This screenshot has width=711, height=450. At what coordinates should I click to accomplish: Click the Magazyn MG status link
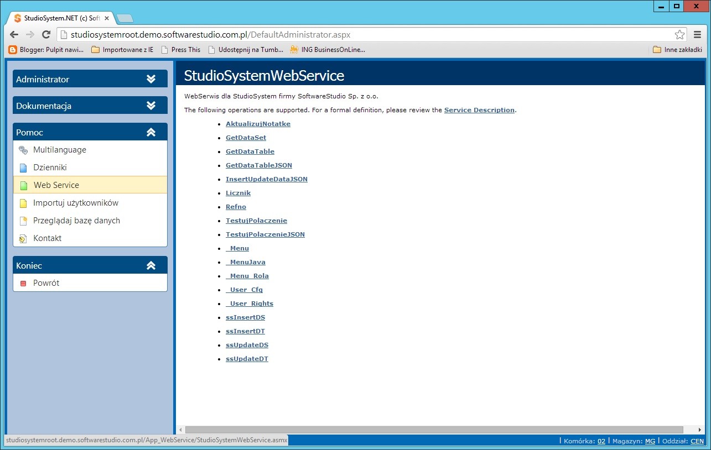pyautogui.click(x=650, y=441)
